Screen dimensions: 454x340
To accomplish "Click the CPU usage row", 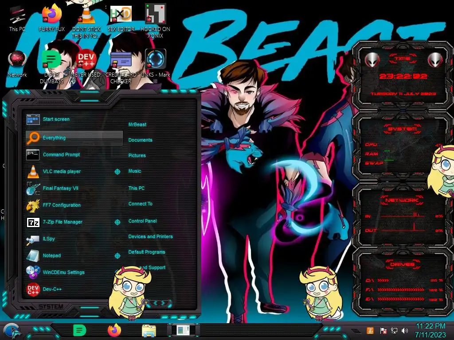I will coord(403,145).
